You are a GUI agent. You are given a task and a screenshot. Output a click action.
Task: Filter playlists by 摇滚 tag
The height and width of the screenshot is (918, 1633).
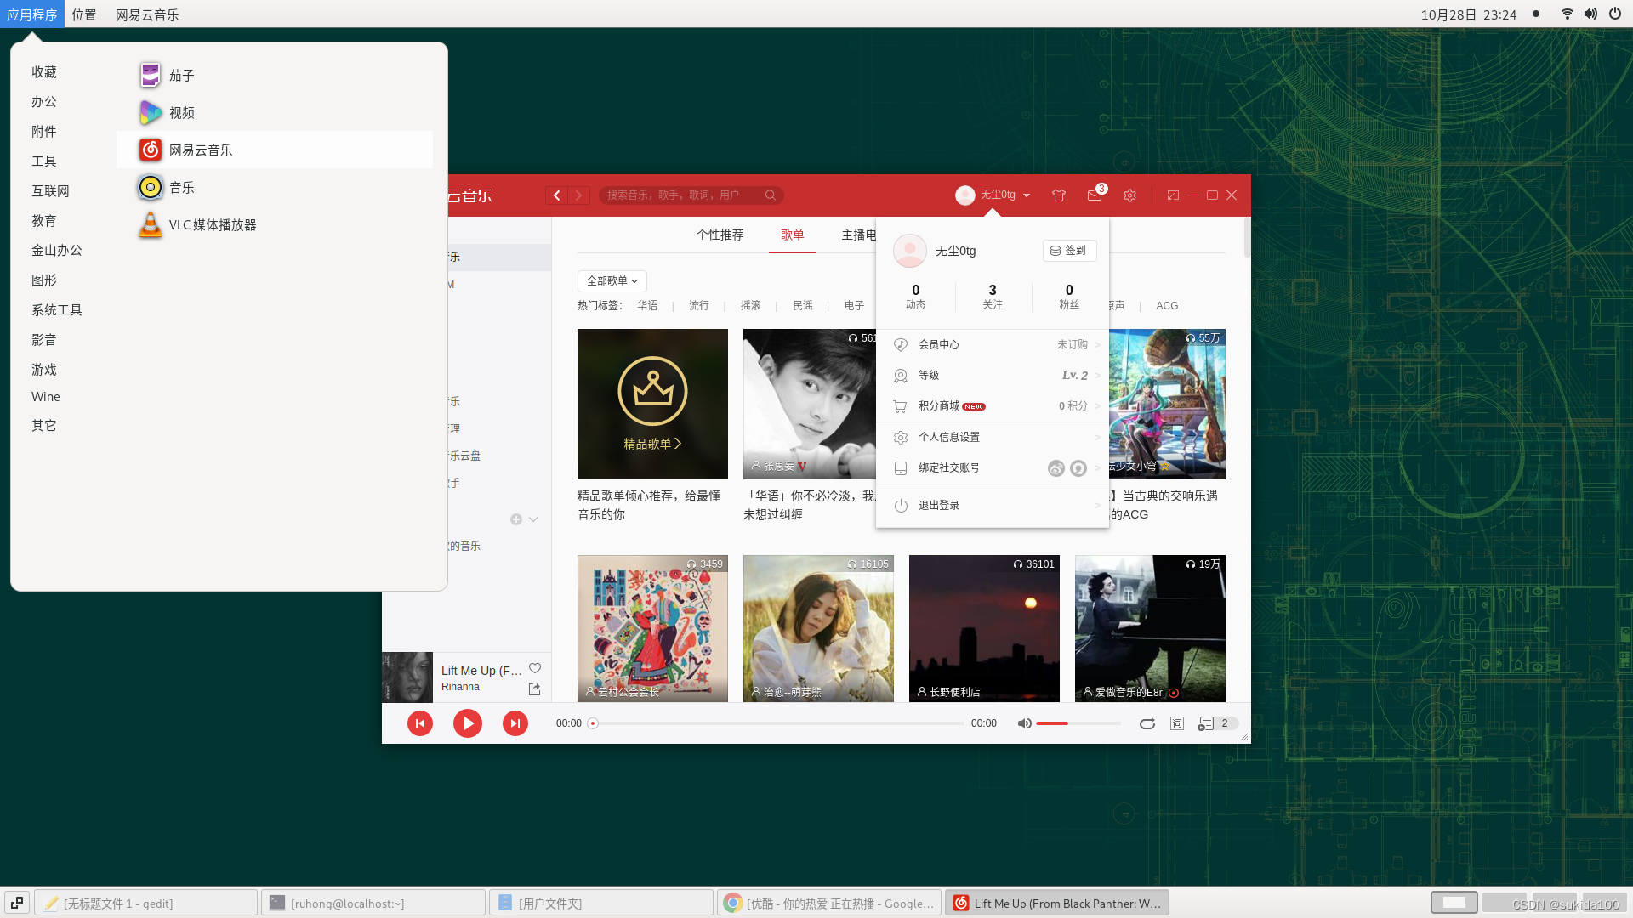click(x=751, y=305)
